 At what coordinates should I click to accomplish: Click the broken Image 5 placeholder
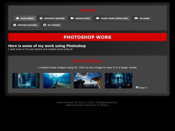click(141, 88)
